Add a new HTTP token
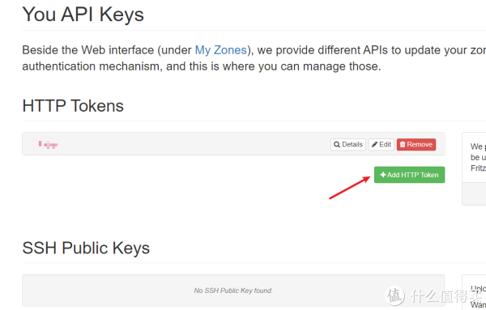This screenshot has width=486, height=310. 409,175
